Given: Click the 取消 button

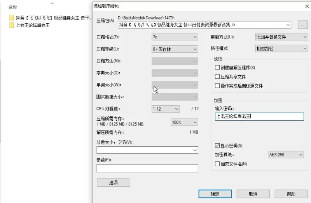Looking at the screenshot, I should [x=253, y=194].
